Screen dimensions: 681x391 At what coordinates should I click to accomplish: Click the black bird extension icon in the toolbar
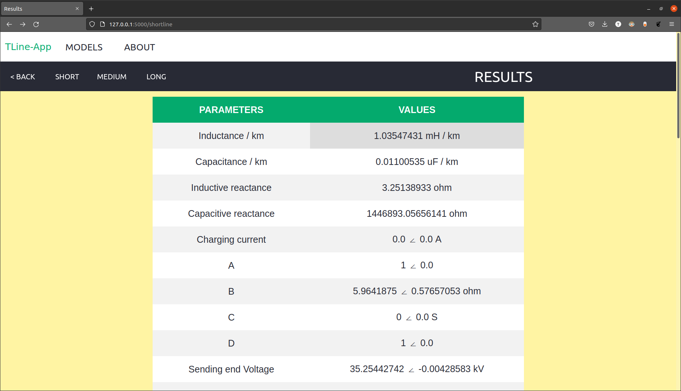point(658,24)
